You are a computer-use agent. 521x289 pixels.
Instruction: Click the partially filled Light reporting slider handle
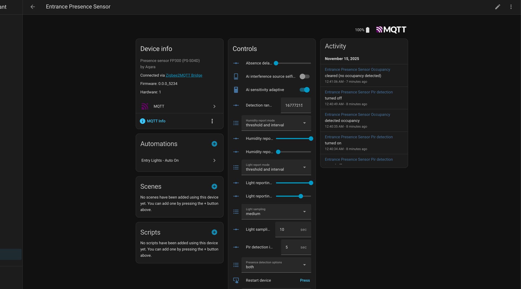[x=301, y=196]
